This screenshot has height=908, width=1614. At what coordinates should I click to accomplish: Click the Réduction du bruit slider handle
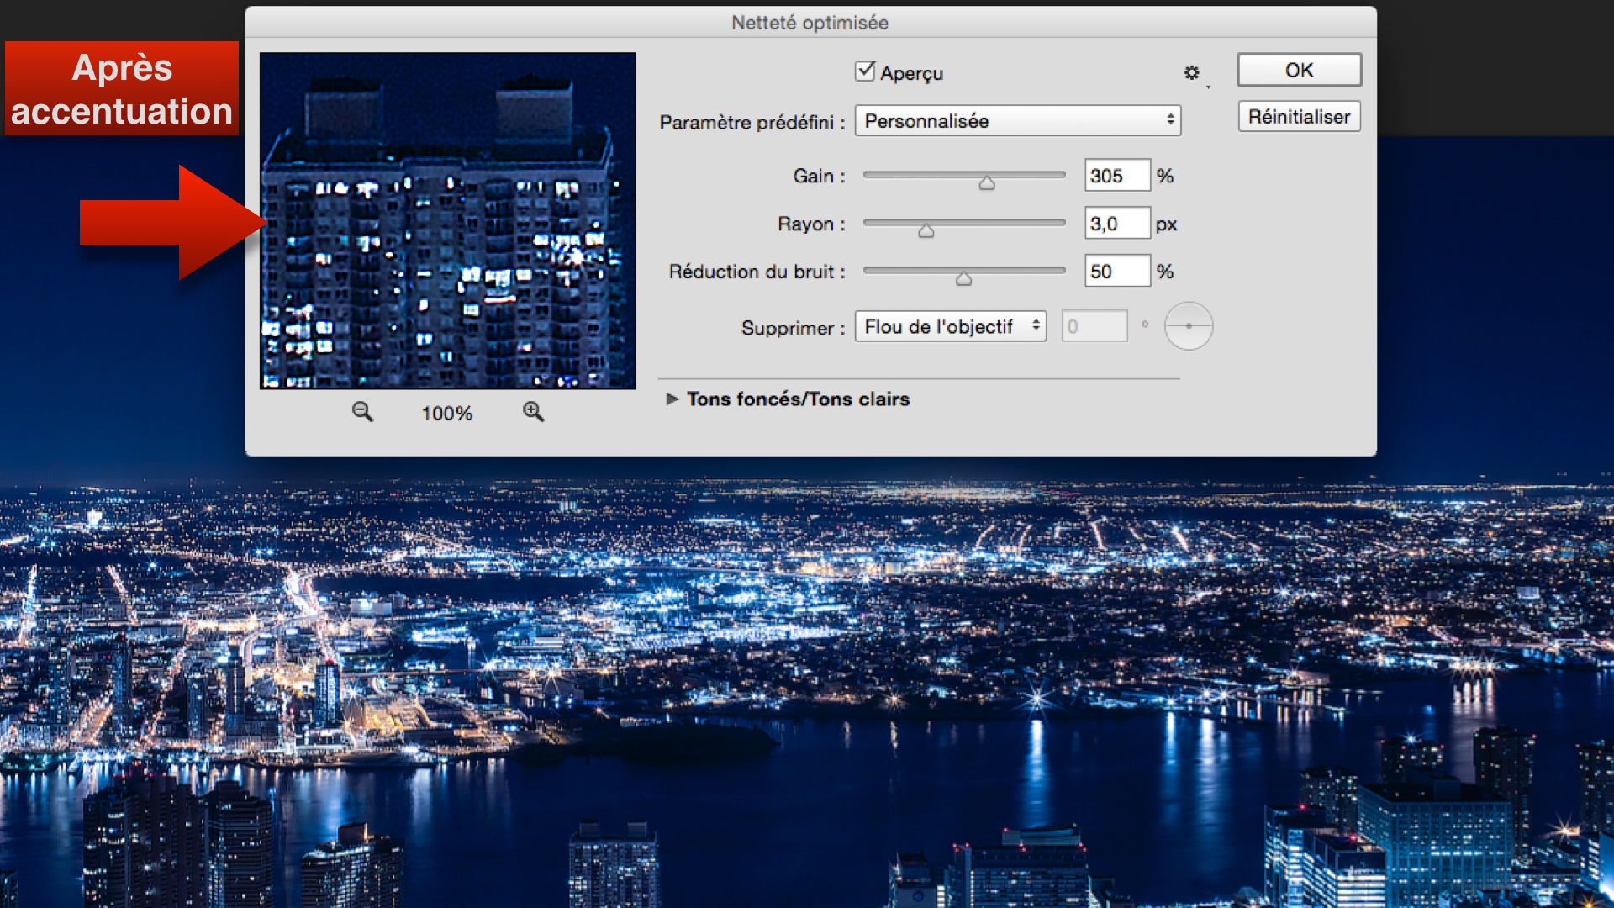[963, 278]
